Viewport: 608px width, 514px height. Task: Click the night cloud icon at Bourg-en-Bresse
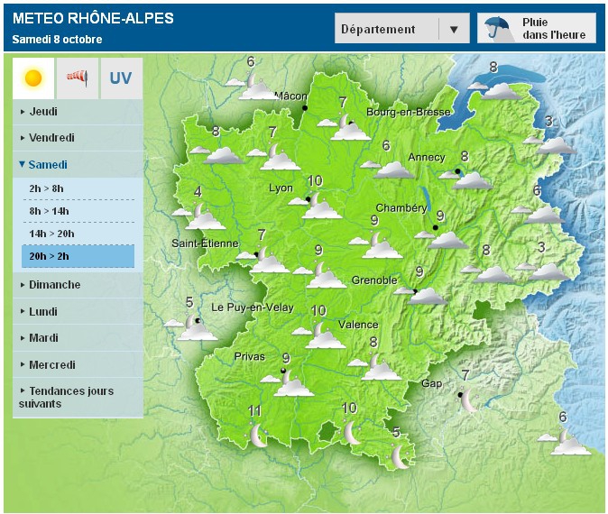point(345,127)
